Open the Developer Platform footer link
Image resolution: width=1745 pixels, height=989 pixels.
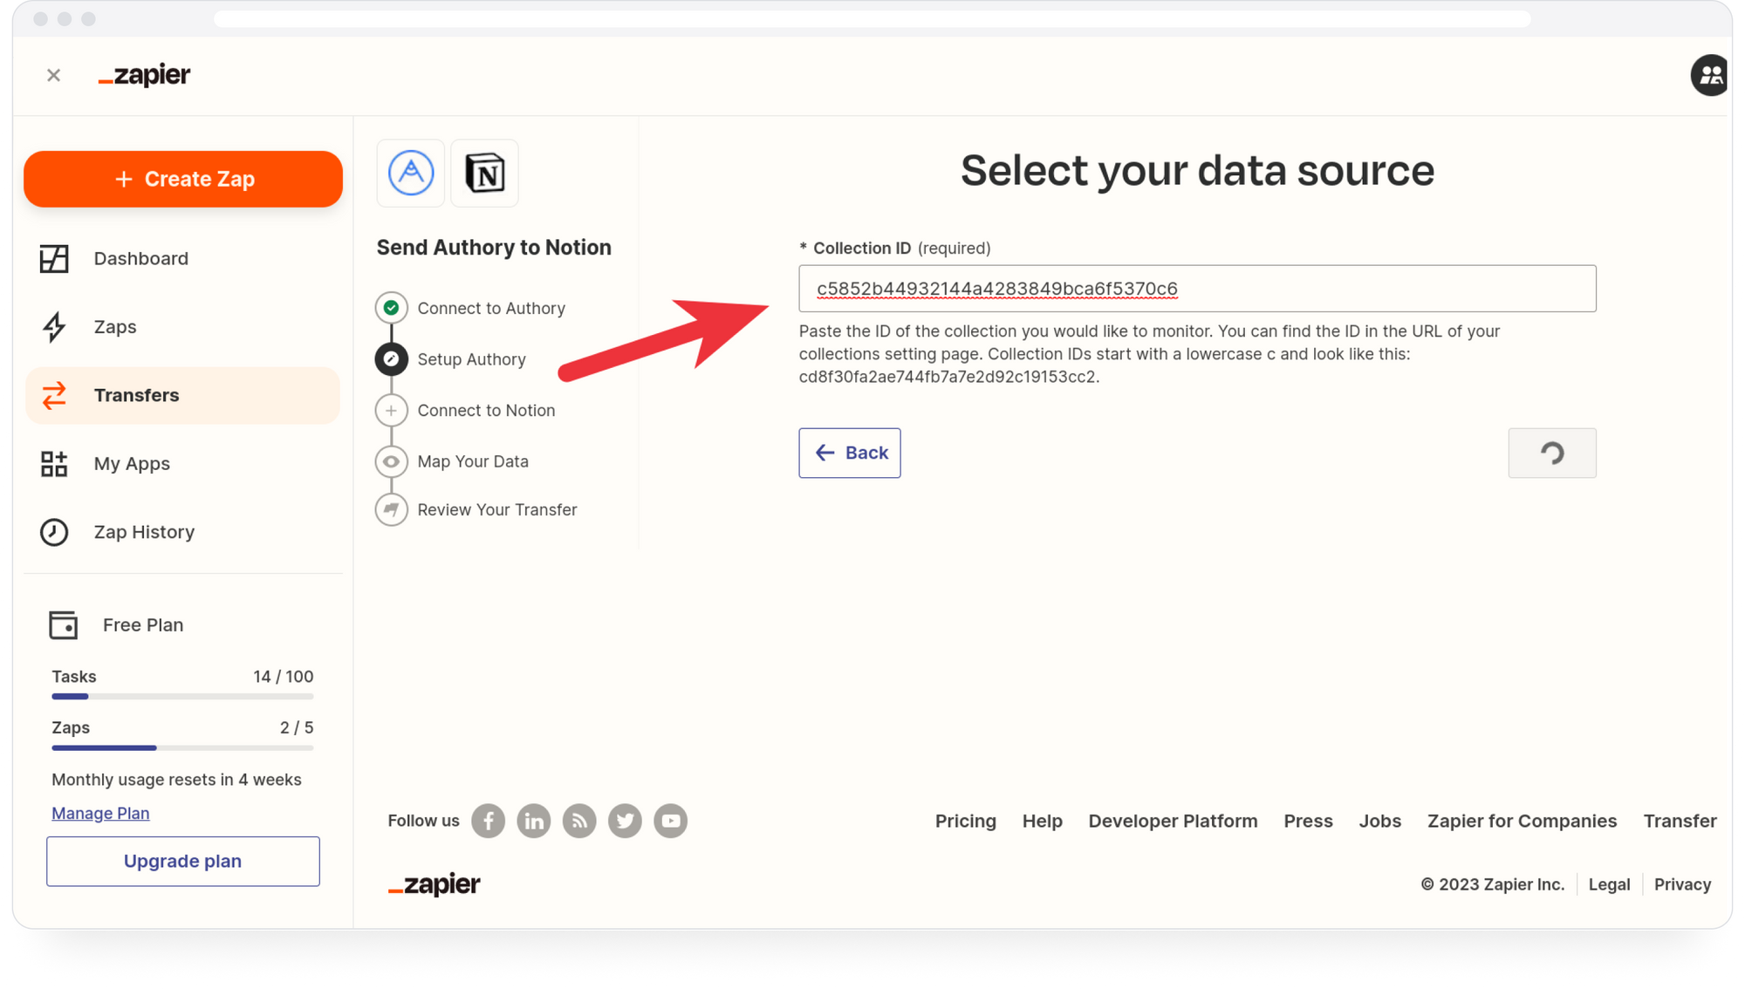point(1173,821)
